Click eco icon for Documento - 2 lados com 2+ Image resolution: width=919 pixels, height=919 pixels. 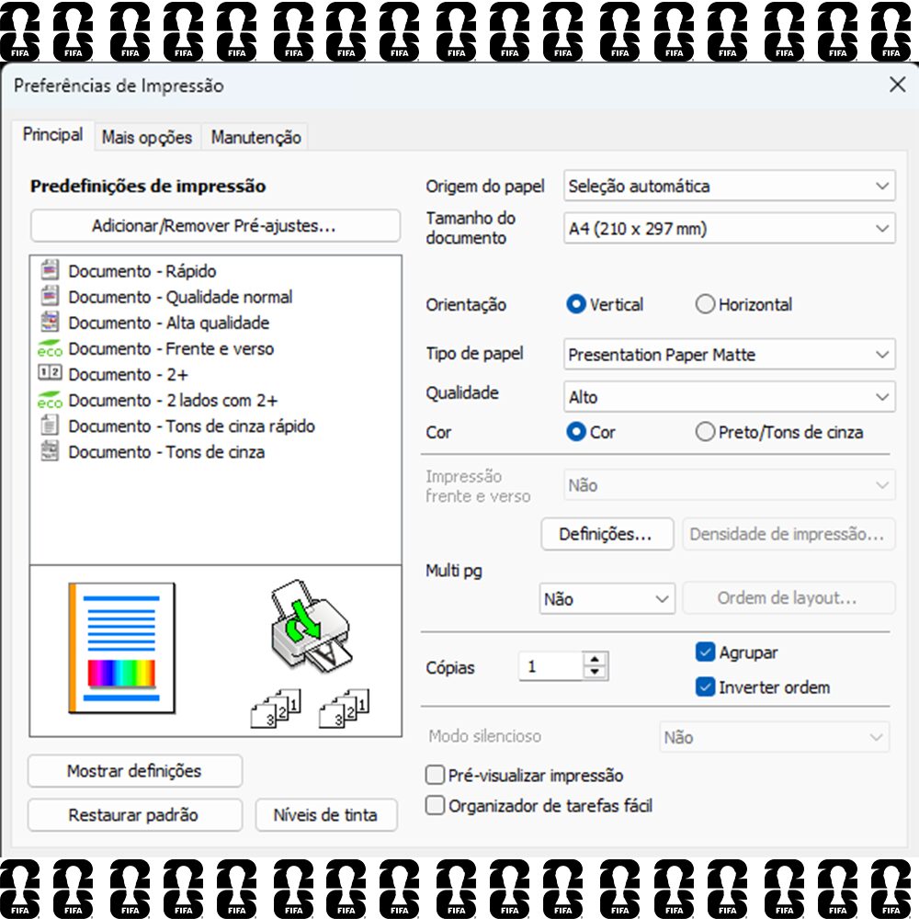pyautogui.click(x=50, y=400)
